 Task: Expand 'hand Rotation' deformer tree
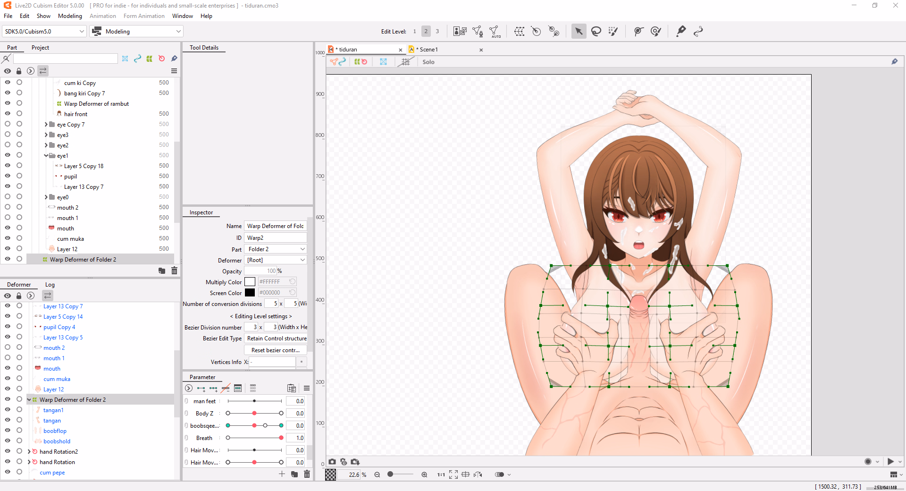click(x=29, y=462)
